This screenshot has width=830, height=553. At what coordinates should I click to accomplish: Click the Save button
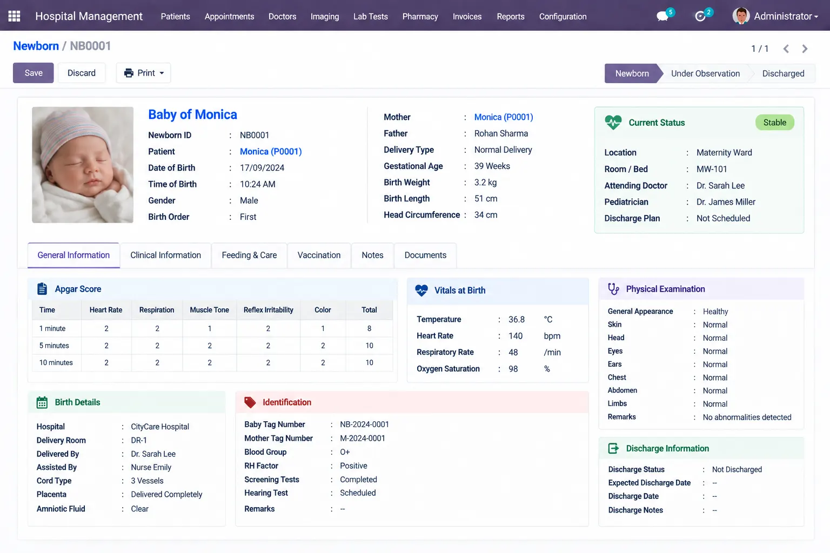point(34,73)
